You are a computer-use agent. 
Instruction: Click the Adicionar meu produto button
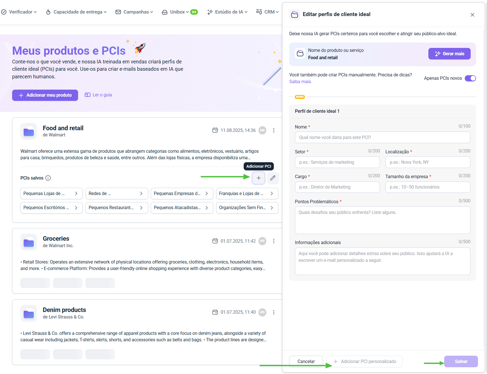45,95
